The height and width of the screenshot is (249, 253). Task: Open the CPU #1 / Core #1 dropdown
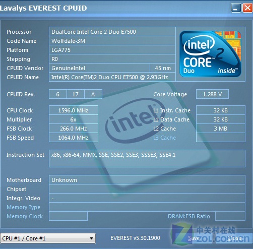coord(48,238)
